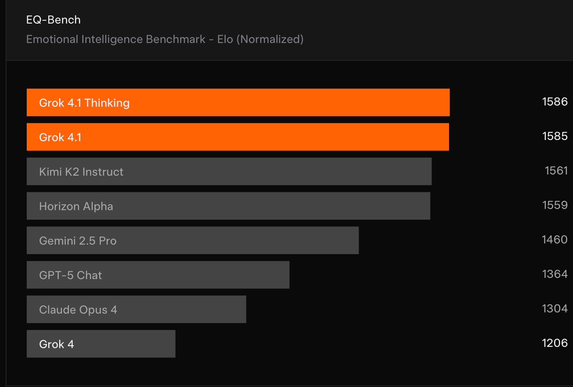573x387 pixels.
Task: Click the Emotional Intelligence Benchmark subtitle
Action: [x=165, y=39]
